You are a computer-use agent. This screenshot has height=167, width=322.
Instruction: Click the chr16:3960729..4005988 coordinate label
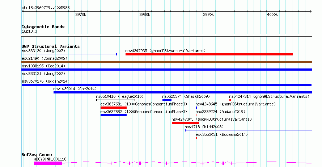tap(46, 8)
